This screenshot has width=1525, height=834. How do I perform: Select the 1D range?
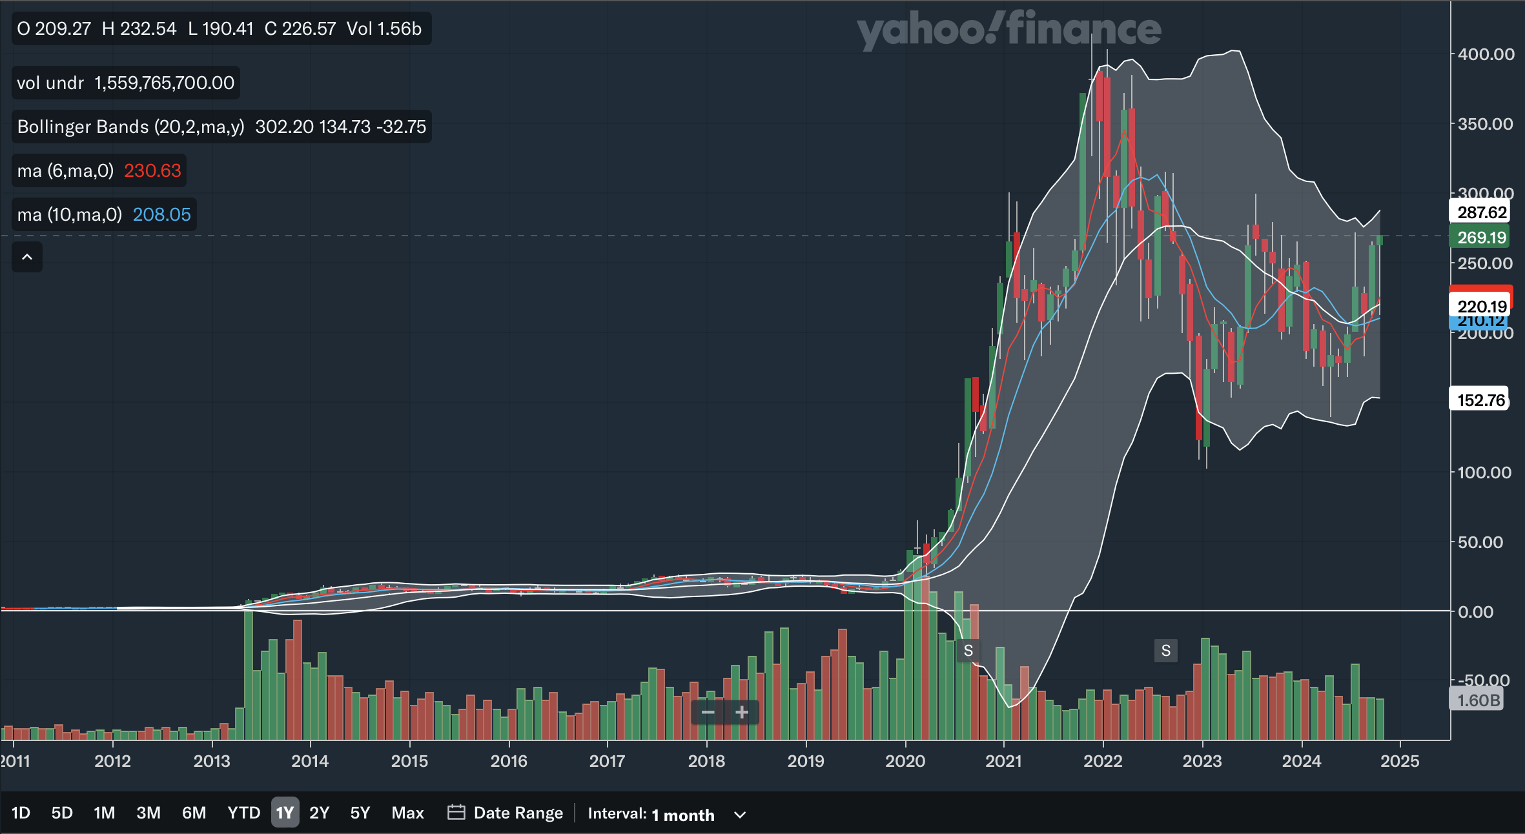pyautogui.click(x=21, y=813)
